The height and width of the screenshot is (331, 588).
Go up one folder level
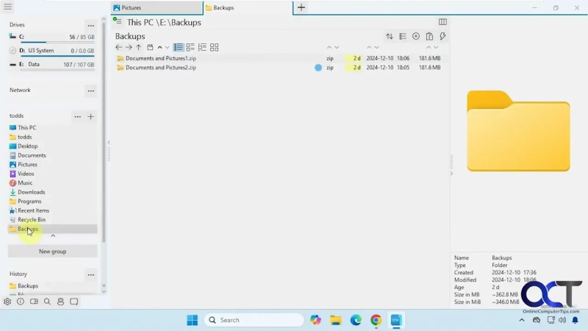pos(138,47)
